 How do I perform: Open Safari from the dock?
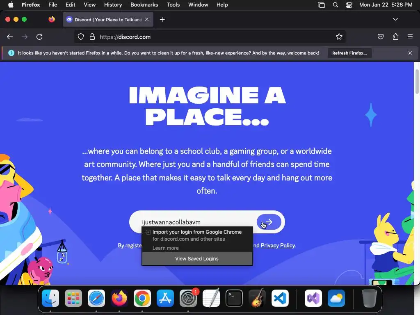[x=96, y=298]
